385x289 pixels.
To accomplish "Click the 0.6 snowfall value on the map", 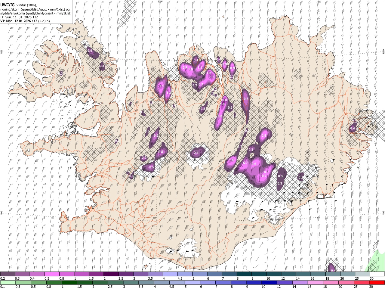I will (254, 164).
